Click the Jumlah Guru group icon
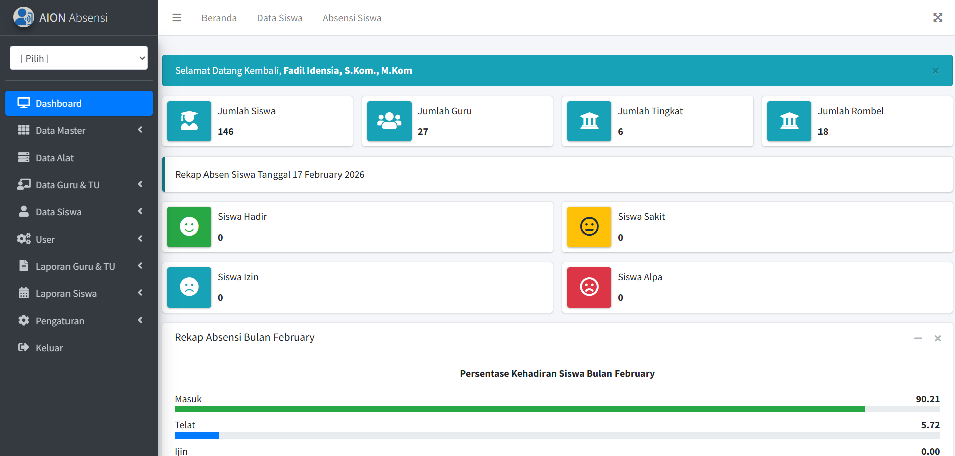 tap(389, 121)
